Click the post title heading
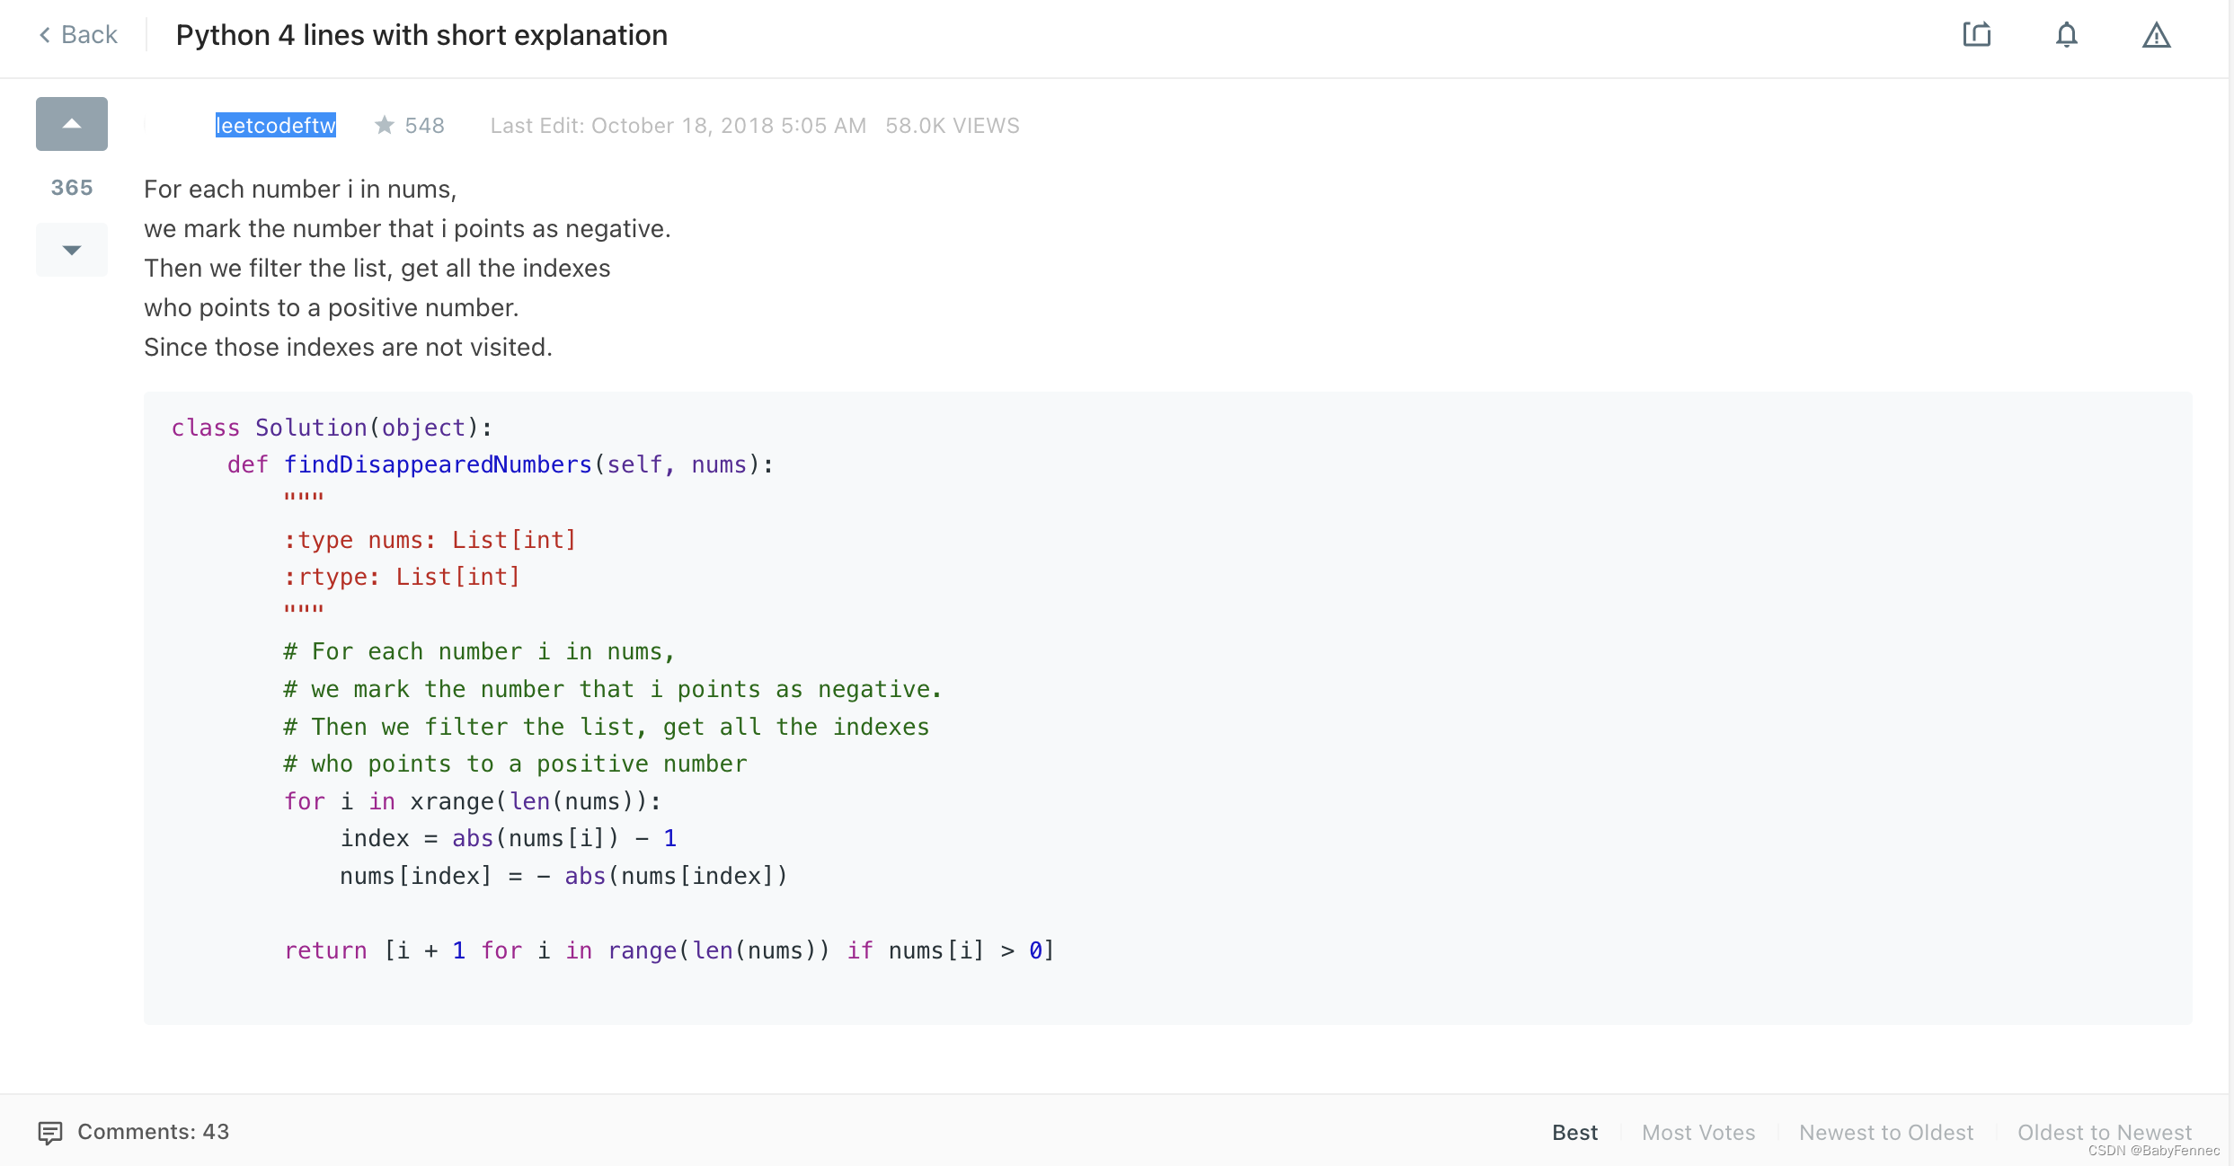The height and width of the screenshot is (1166, 2234). pyautogui.click(x=421, y=35)
